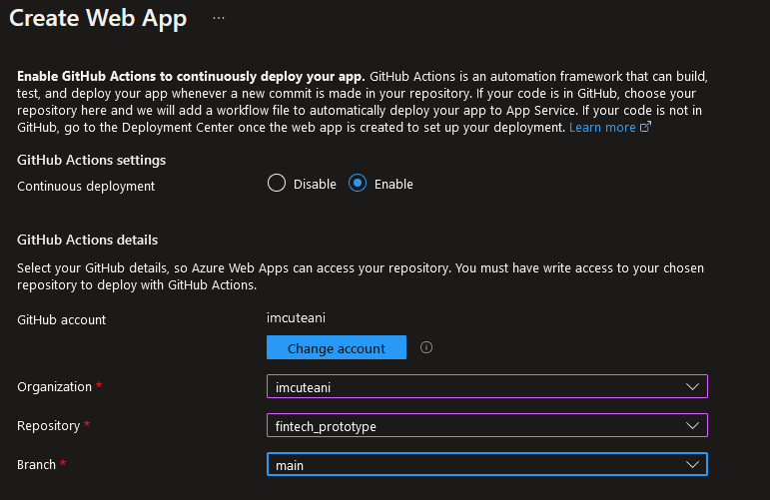
Task: Click the Branch field label
Action: (36, 465)
